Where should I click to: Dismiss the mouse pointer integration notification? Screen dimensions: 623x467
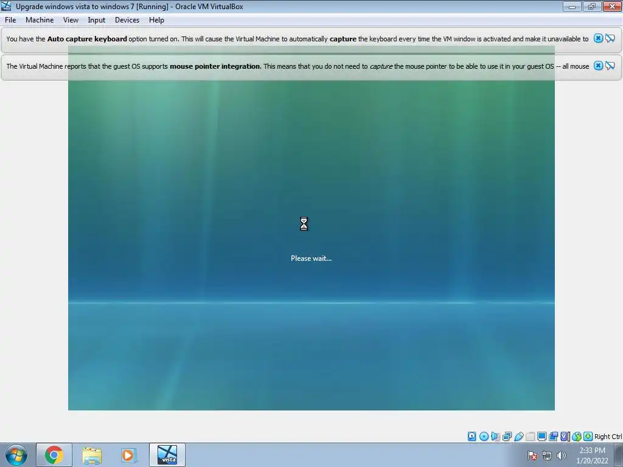(x=598, y=66)
